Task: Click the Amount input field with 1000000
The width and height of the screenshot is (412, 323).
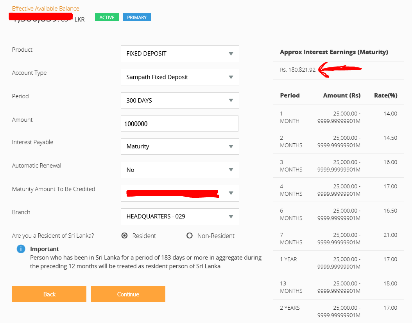Action: click(x=179, y=123)
